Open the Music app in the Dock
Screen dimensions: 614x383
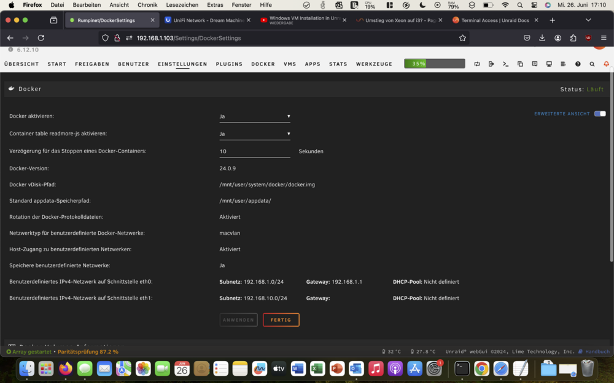(x=376, y=368)
